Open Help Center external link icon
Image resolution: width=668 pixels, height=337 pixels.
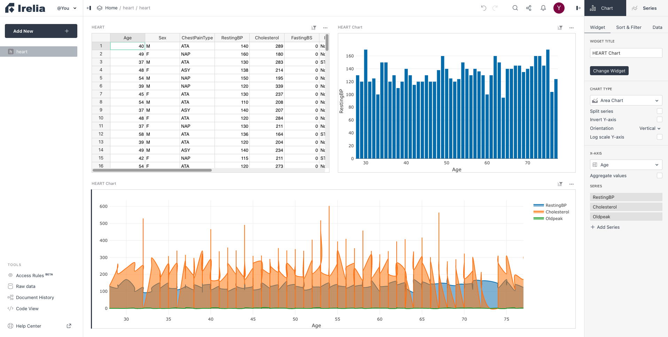coord(69,326)
